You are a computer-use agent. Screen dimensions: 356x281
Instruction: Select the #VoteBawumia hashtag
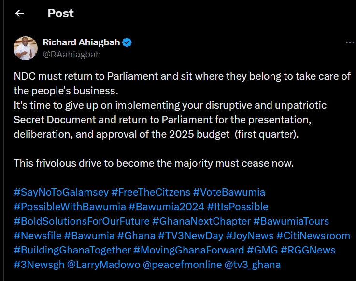pos(229,192)
